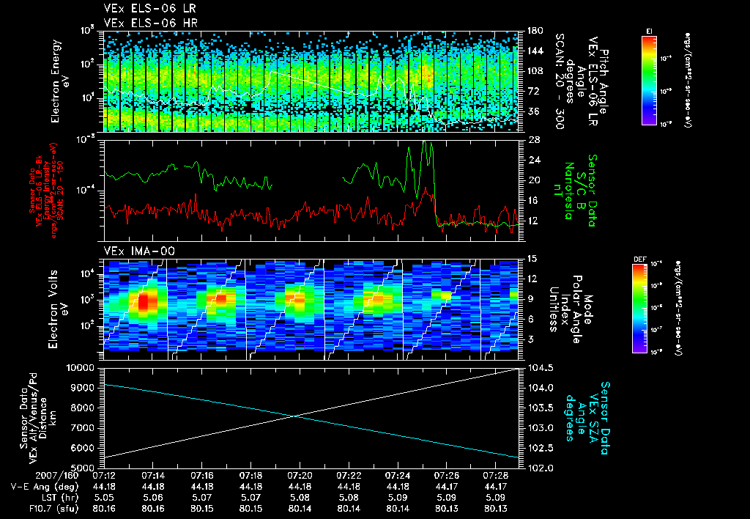Click the "DEF" label above the color bar
Screen dimensions: 750x519
point(639,259)
